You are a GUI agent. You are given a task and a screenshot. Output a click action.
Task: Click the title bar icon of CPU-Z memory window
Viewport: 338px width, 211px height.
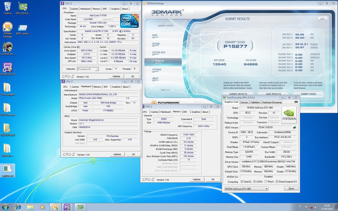(x=143, y=107)
